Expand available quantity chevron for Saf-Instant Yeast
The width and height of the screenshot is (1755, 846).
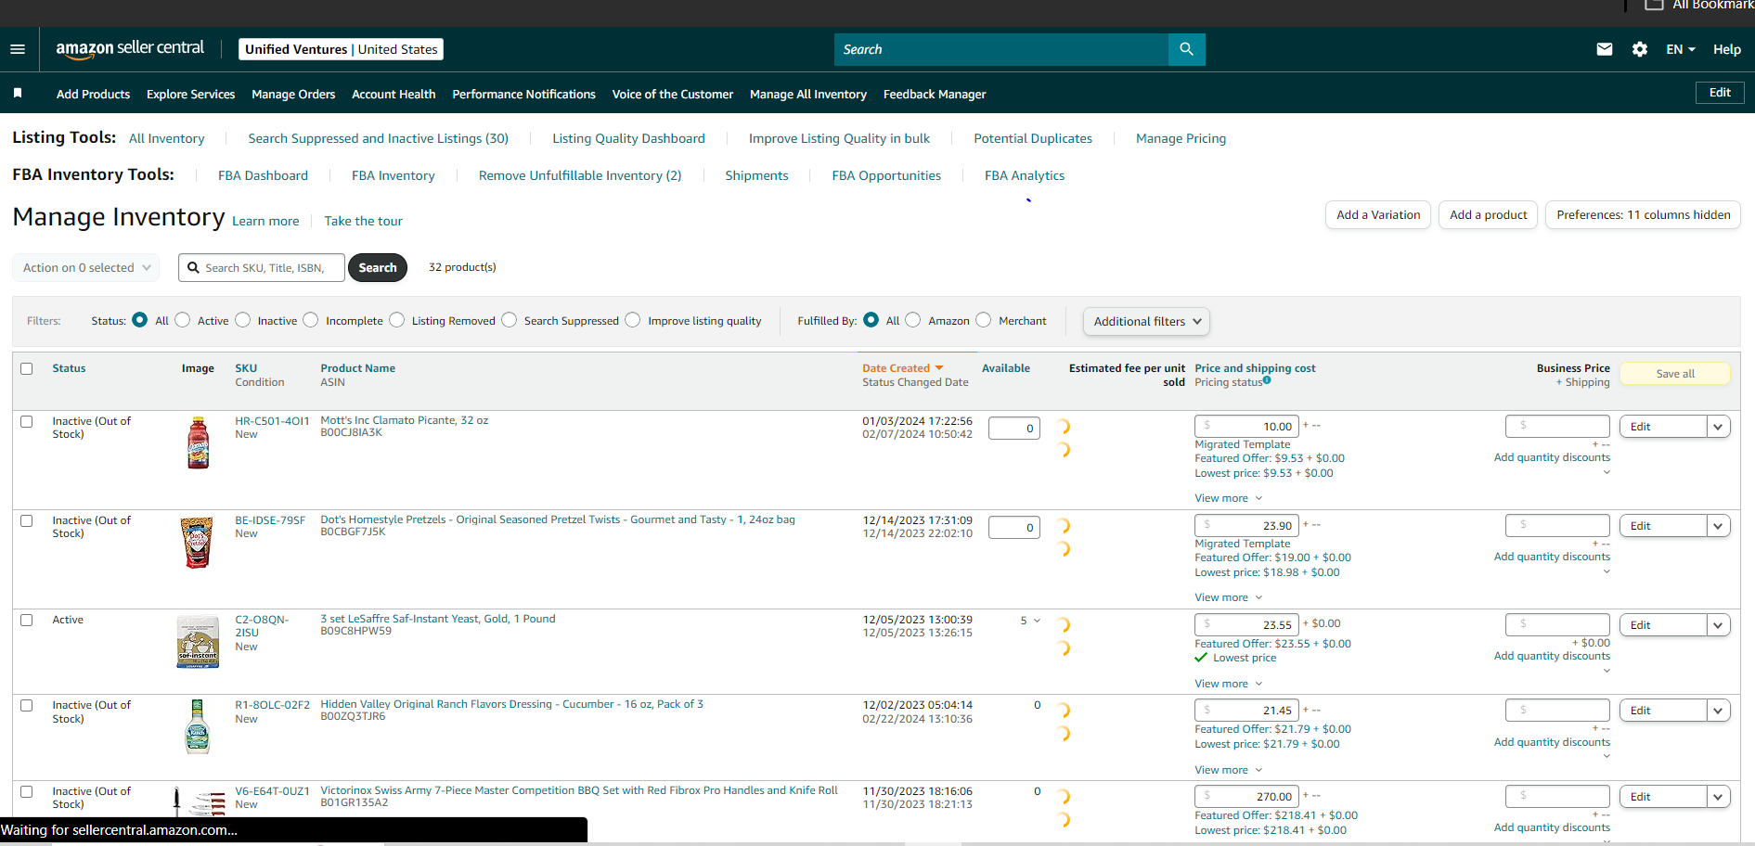[1037, 621]
